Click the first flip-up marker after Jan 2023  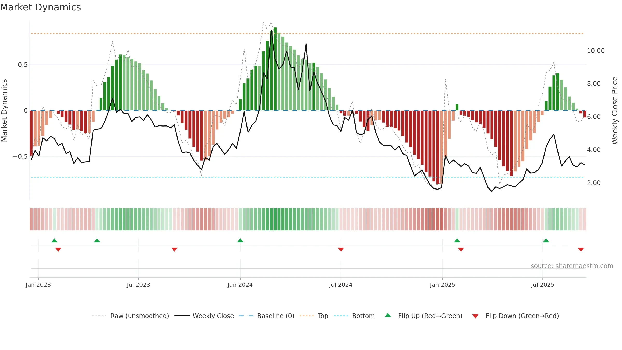[x=54, y=240]
